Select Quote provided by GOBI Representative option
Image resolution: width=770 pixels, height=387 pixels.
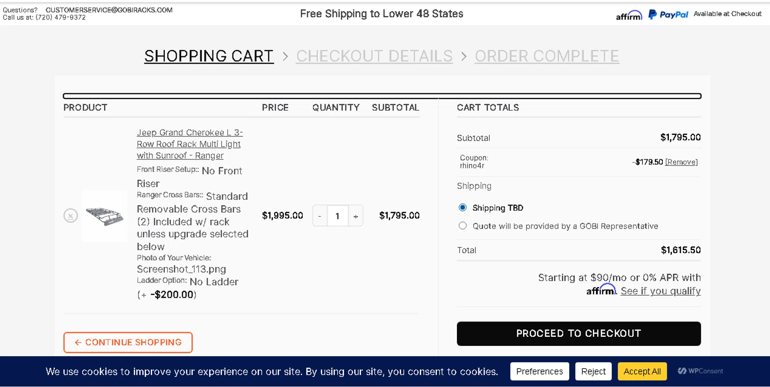[463, 226]
